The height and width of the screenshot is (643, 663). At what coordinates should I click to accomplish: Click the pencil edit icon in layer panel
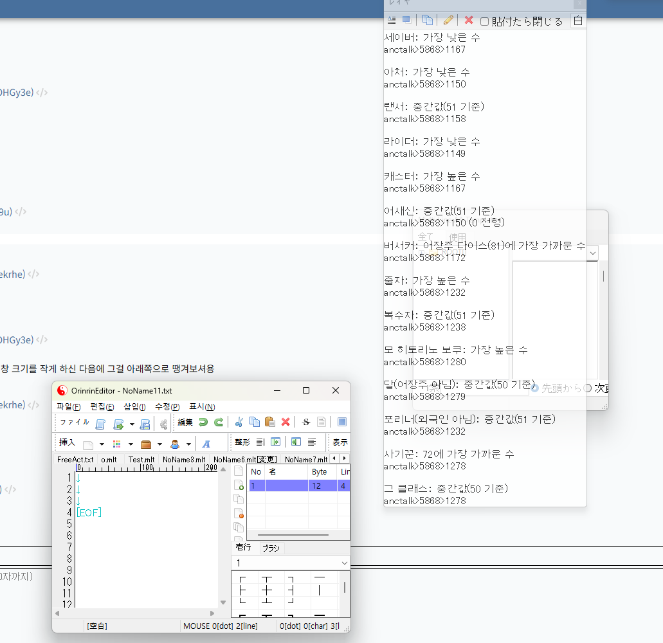pyautogui.click(x=448, y=21)
